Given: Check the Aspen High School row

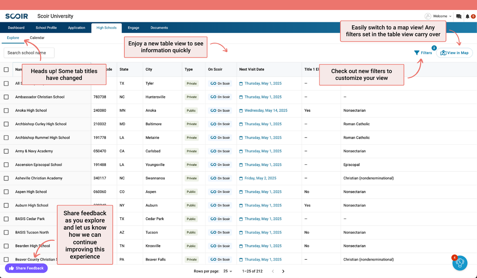Looking at the screenshot, I should [x=6, y=192].
